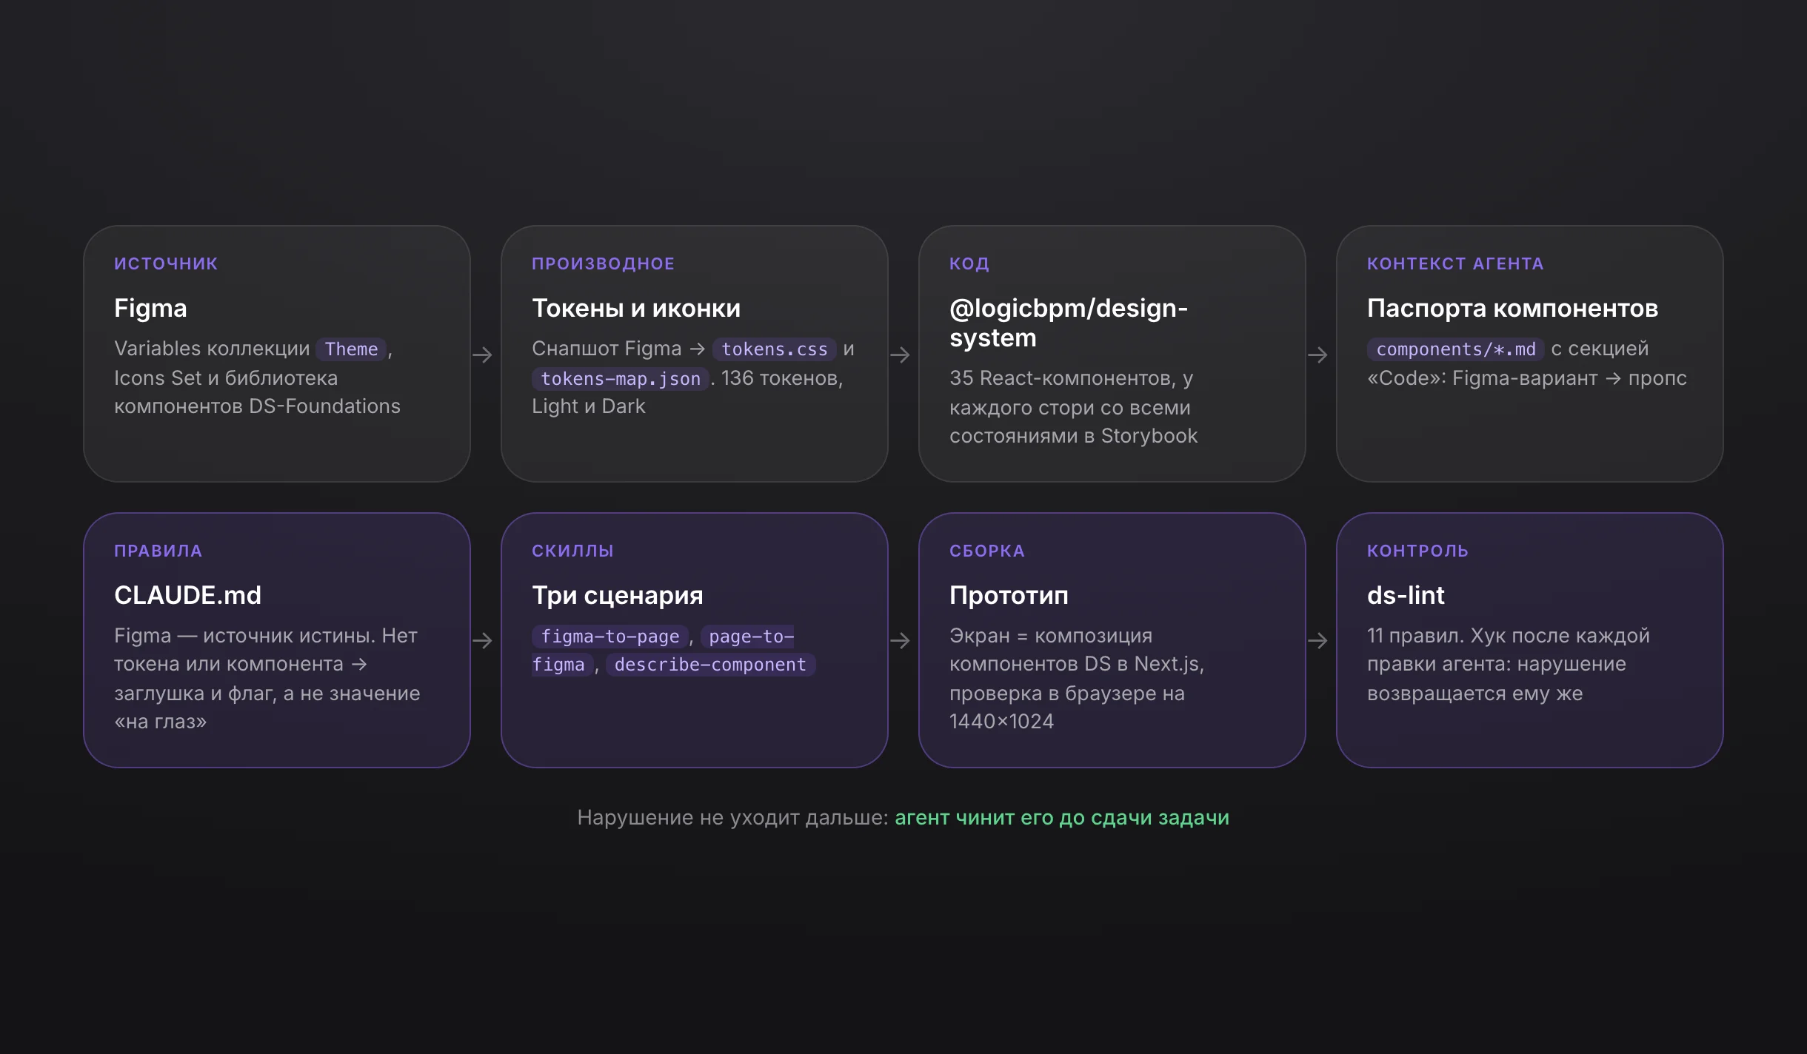This screenshot has height=1054, width=1807.
Task: Select the ds-lint heading
Action: (x=1406, y=595)
